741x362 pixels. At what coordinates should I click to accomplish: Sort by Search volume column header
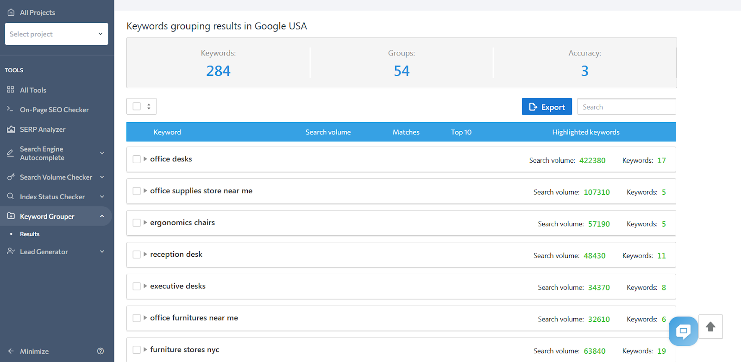[x=328, y=132]
